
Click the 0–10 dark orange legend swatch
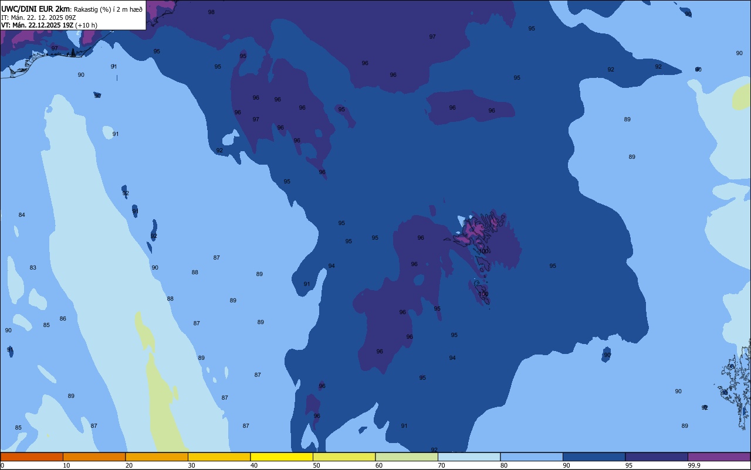pyautogui.click(x=32, y=457)
